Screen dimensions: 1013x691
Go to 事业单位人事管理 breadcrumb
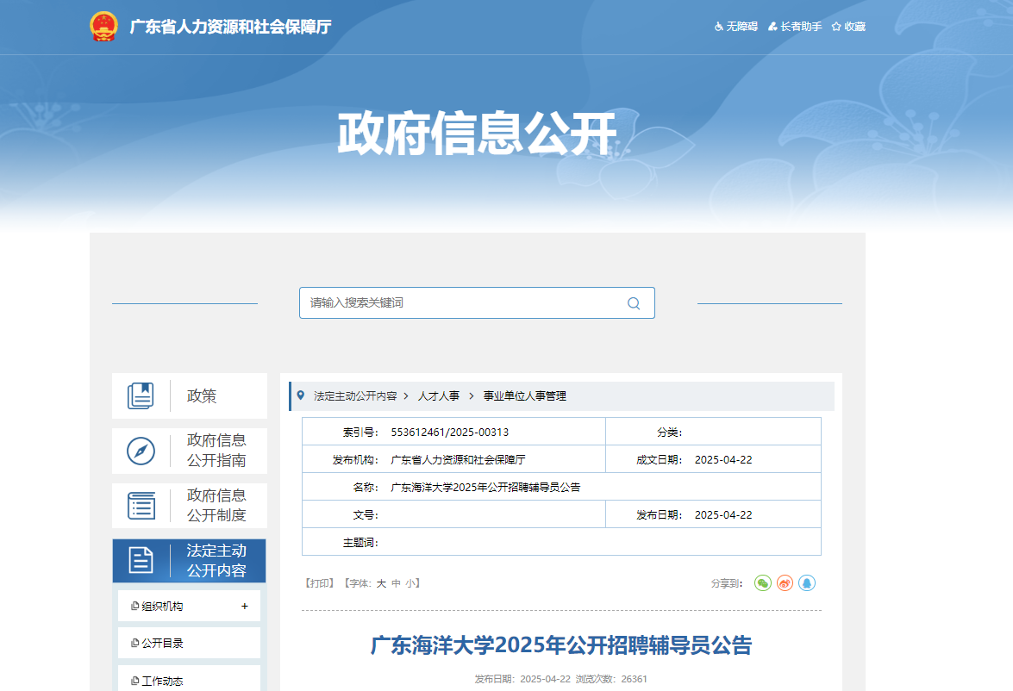[x=524, y=395]
